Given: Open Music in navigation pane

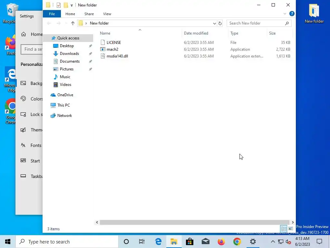Looking at the screenshot, I should point(65,77).
